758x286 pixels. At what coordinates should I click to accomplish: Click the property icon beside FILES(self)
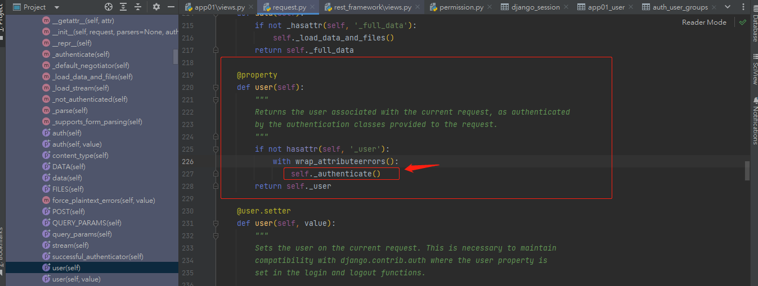tap(47, 189)
